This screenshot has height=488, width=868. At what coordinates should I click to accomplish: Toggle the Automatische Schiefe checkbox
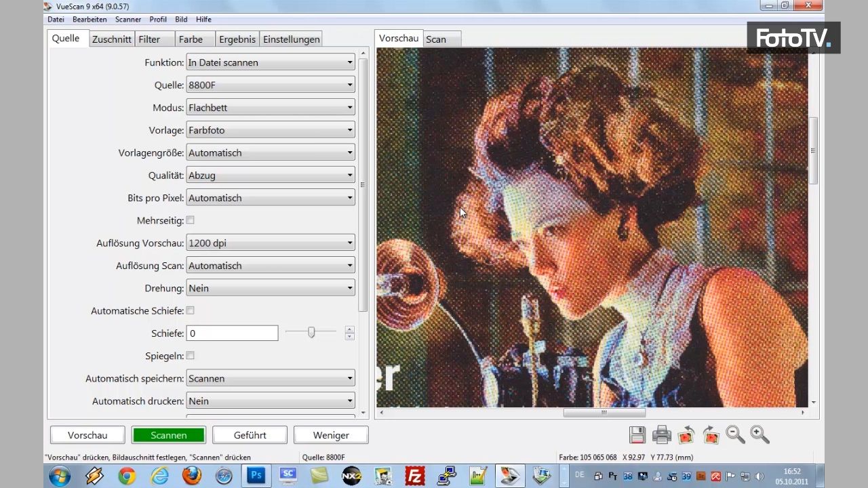[x=190, y=310]
